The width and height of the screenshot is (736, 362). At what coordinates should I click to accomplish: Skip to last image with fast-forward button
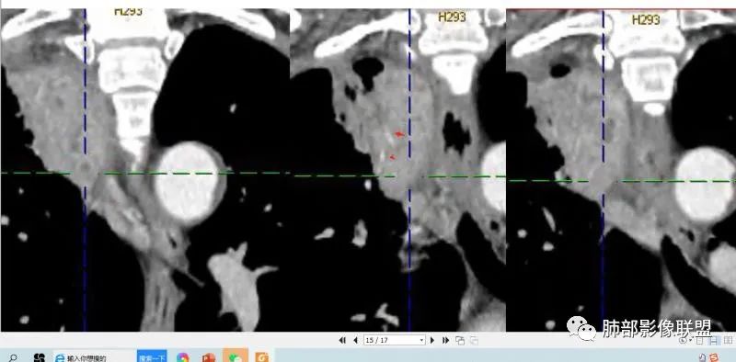click(x=446, y=341)
